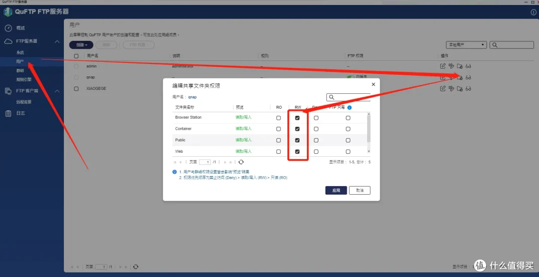Check RO for Web folder
This screenshot has height=277, width=539.
pos(278,152)
